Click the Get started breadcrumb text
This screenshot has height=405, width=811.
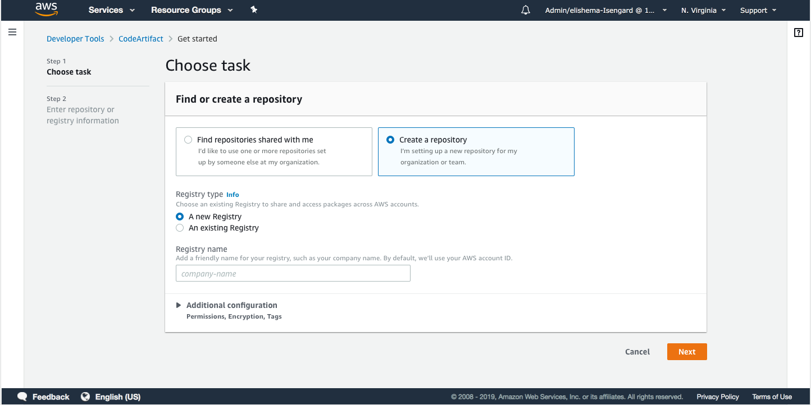[197, 39]
